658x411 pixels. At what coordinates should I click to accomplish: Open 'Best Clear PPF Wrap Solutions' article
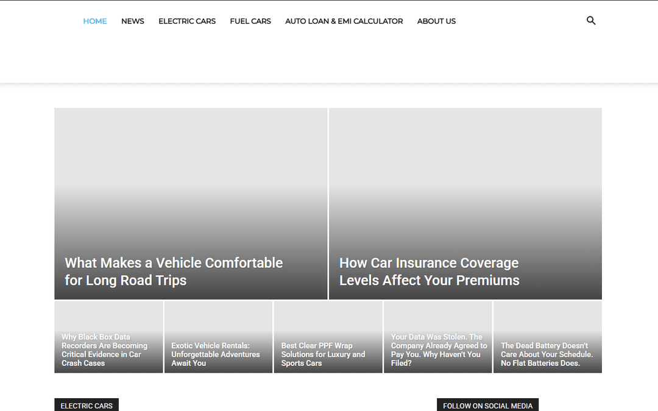pos(323,354)
